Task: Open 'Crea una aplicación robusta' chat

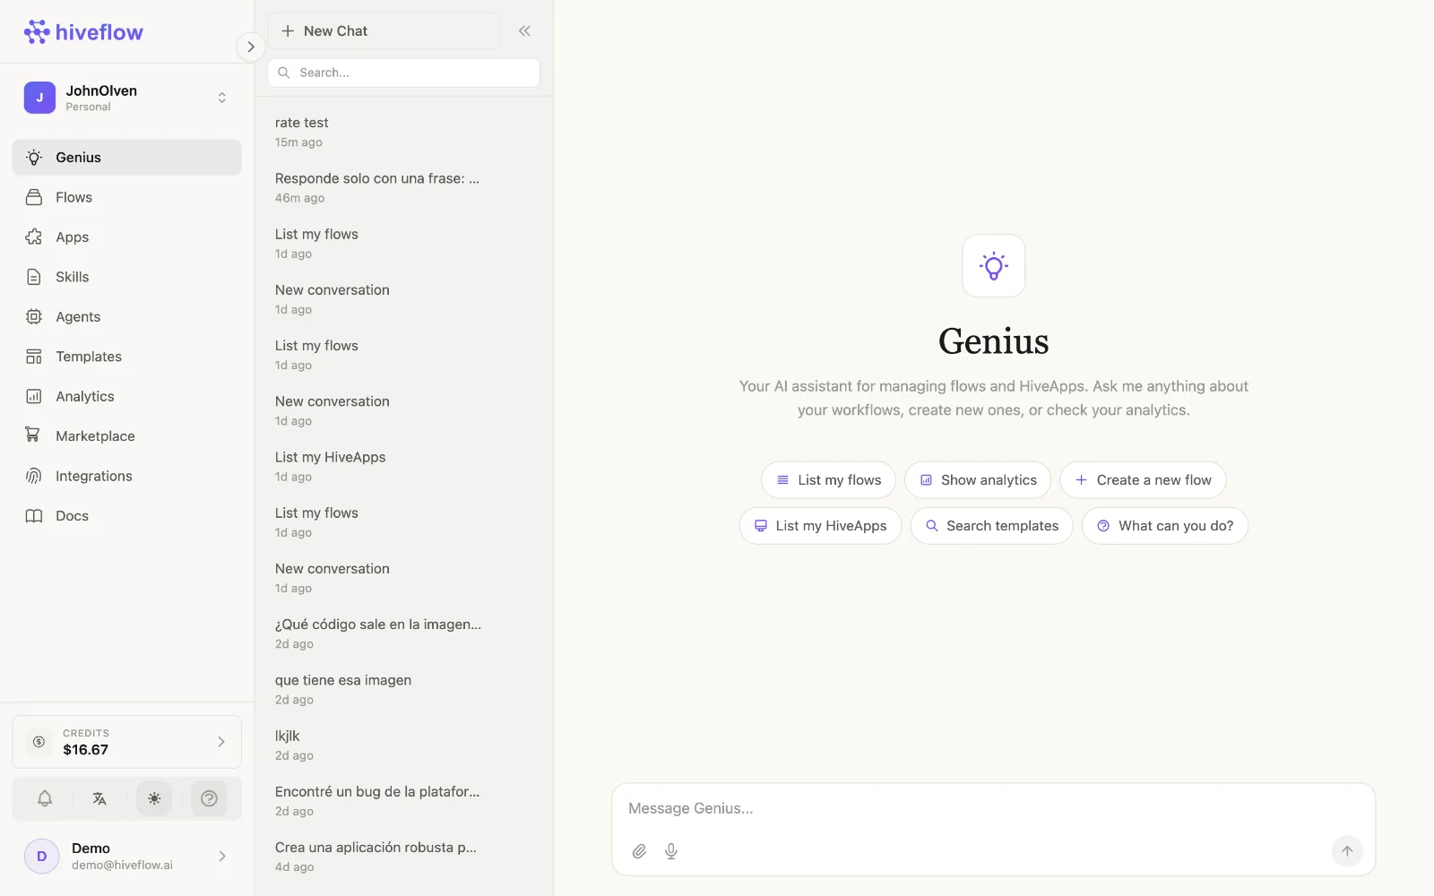Action: 403,857
